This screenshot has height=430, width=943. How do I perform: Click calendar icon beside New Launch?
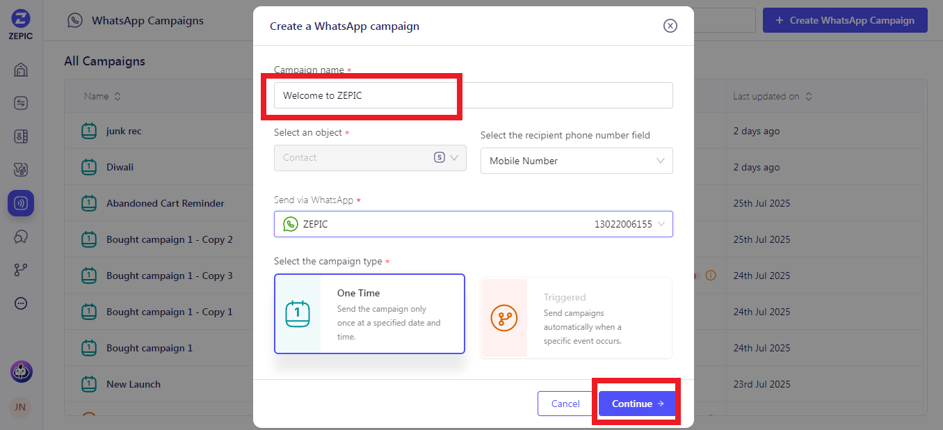89,384
